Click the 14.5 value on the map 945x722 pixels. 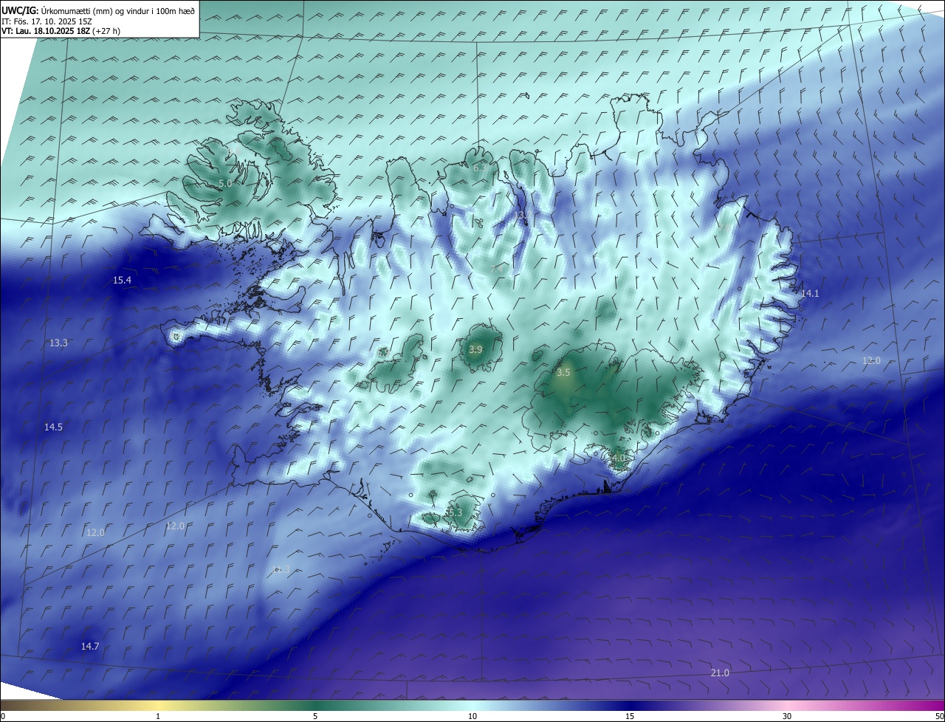point(53,427)
